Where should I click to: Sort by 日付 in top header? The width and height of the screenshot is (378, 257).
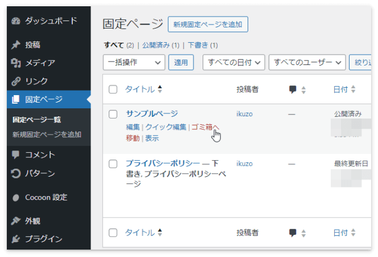(340, 89)
